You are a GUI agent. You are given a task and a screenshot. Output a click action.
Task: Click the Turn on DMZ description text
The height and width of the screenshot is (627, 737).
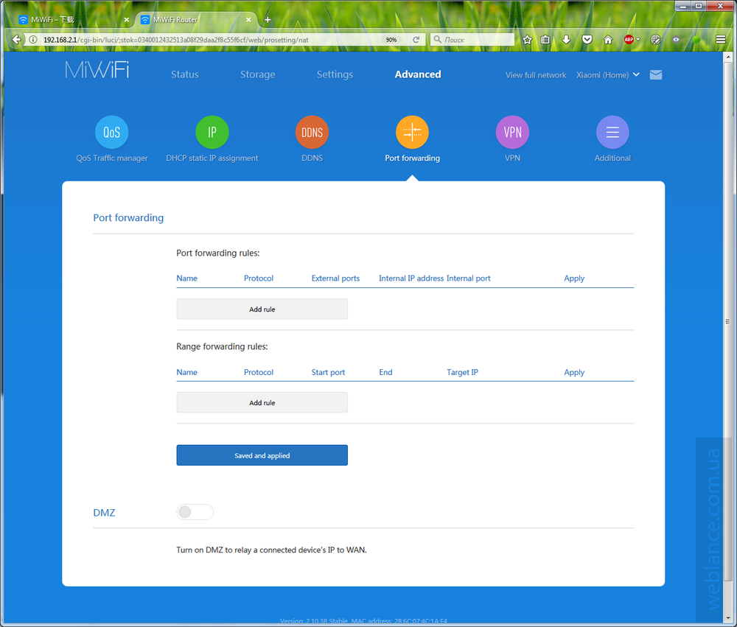coord(271,550)
